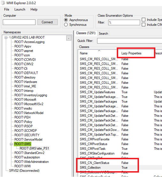Select ROOT\InventoryLogging namespace
This screenshot has width=162, height=177.
tap(31, 95)
